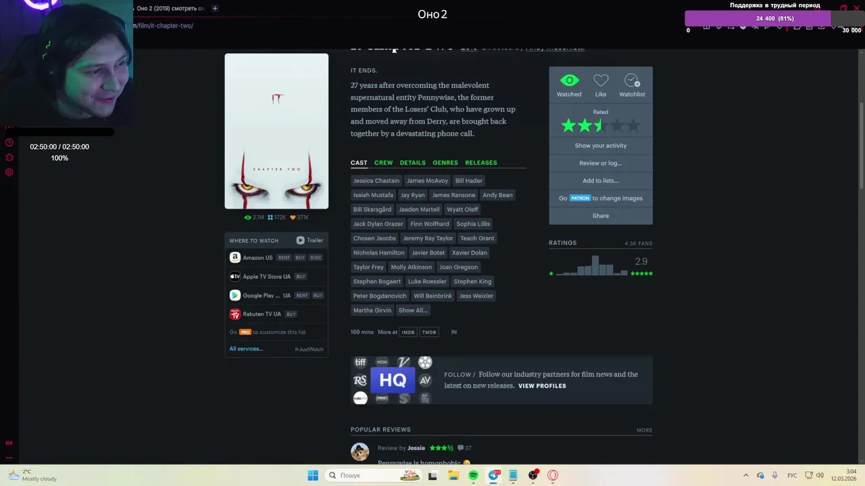Open Opera browser from the taskbar
Image resolution: width=865 pixels, height=486 pixels.
click(x=553, y=475)
